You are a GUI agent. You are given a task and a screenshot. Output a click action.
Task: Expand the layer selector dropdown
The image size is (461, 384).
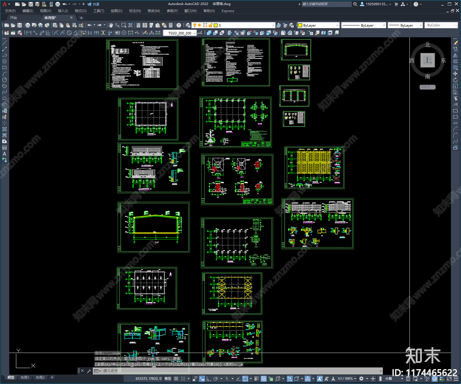(x=273, y=25)
